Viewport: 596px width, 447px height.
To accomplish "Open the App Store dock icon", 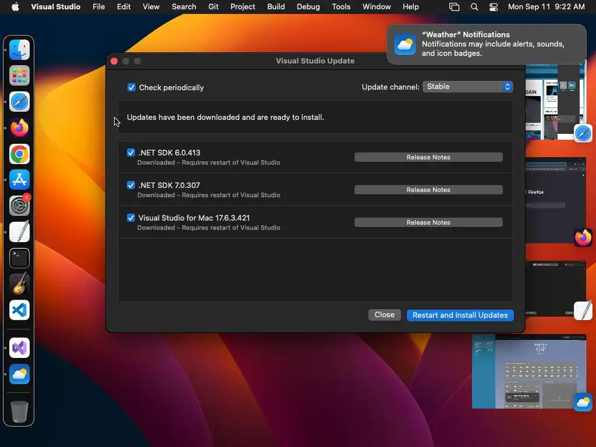I will (x=19, y=180).
